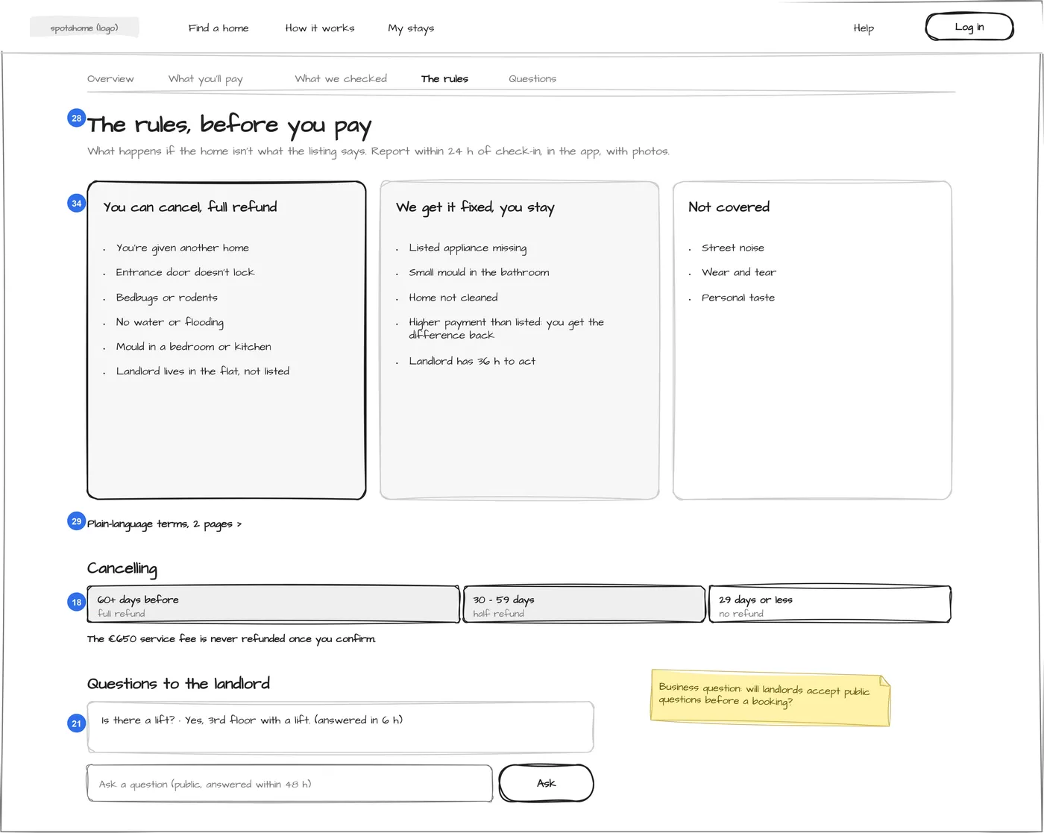The image size is (1044, 833).
Task: Click the 'Listed appliance missing' item
Action: pos(468,248)
